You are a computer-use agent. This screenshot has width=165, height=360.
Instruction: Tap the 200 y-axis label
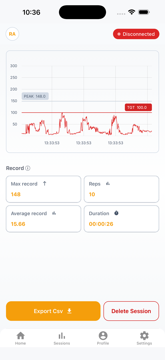coord(14,89)
